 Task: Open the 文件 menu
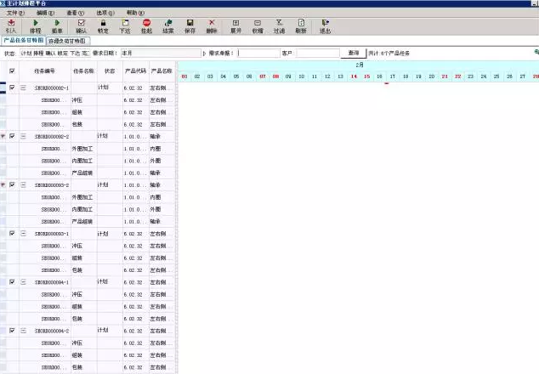pos(15,13)
